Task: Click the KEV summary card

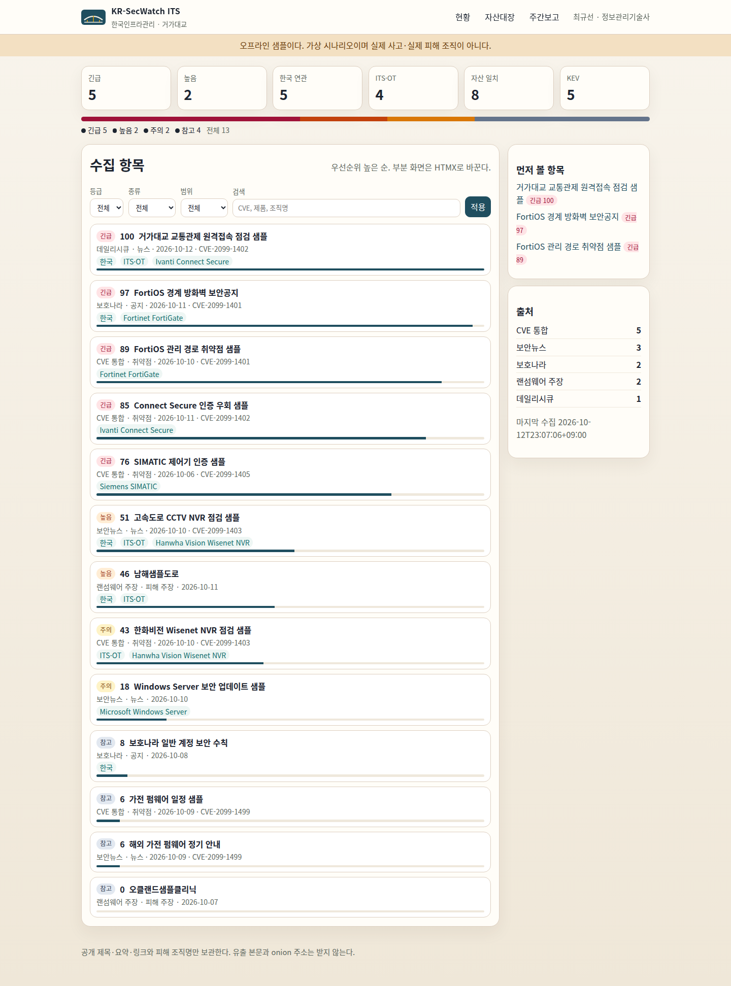Action: pyautogui.click(x=605, y=88)
